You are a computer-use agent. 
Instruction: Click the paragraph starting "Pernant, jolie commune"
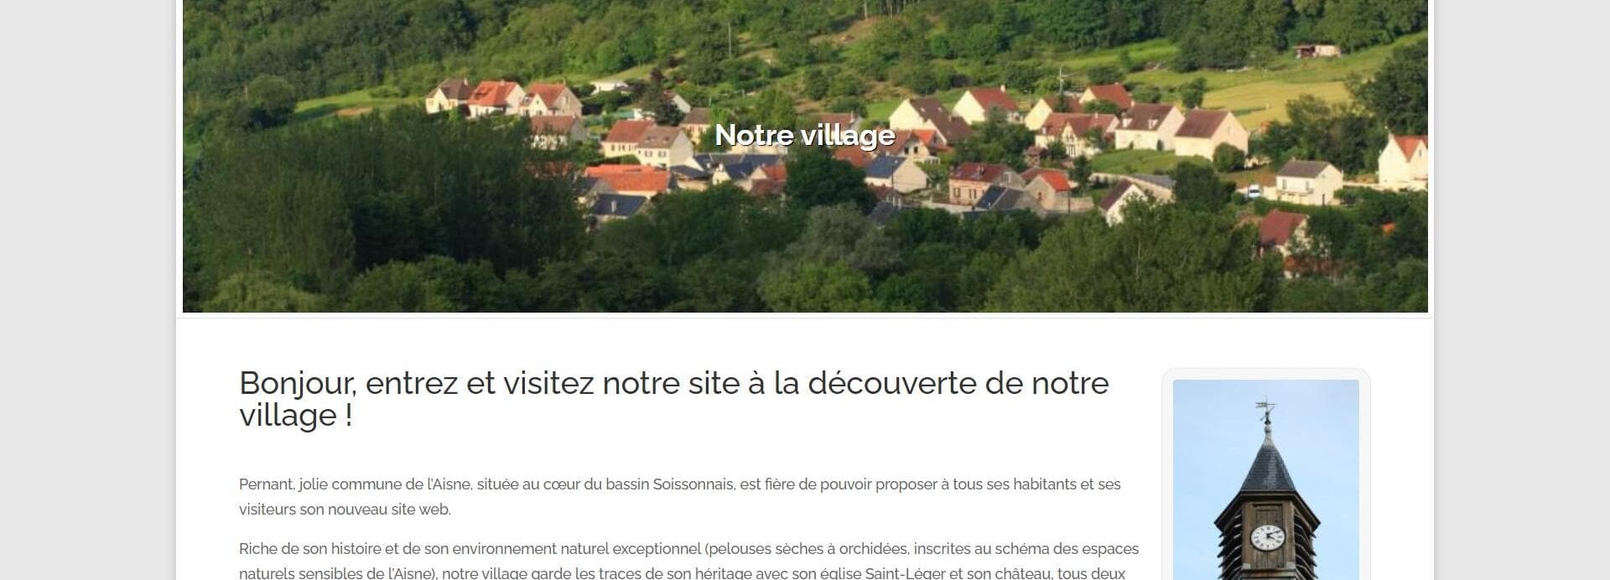click(x=680, y=496)
